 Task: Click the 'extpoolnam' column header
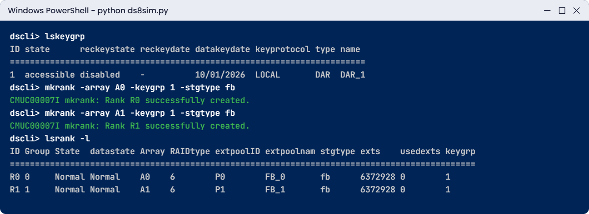coord(290,152)
